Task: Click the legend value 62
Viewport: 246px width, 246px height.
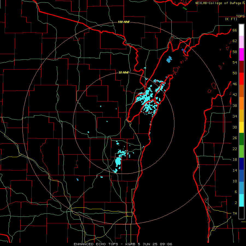Action: [x=235, y=41]
